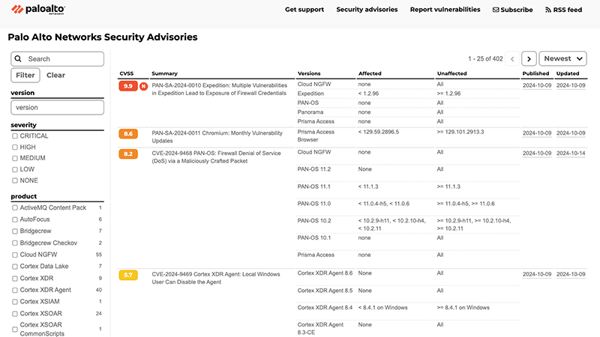Click the 9.9 CVSS score badge

pyautogui.click(x=128, y=86)
